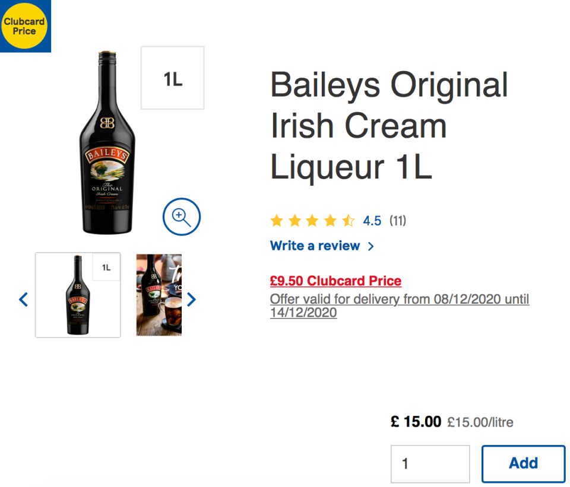This screenshot has width=570, height=487.
Task: Open the product image zoom magnifier
Action: 181,217
